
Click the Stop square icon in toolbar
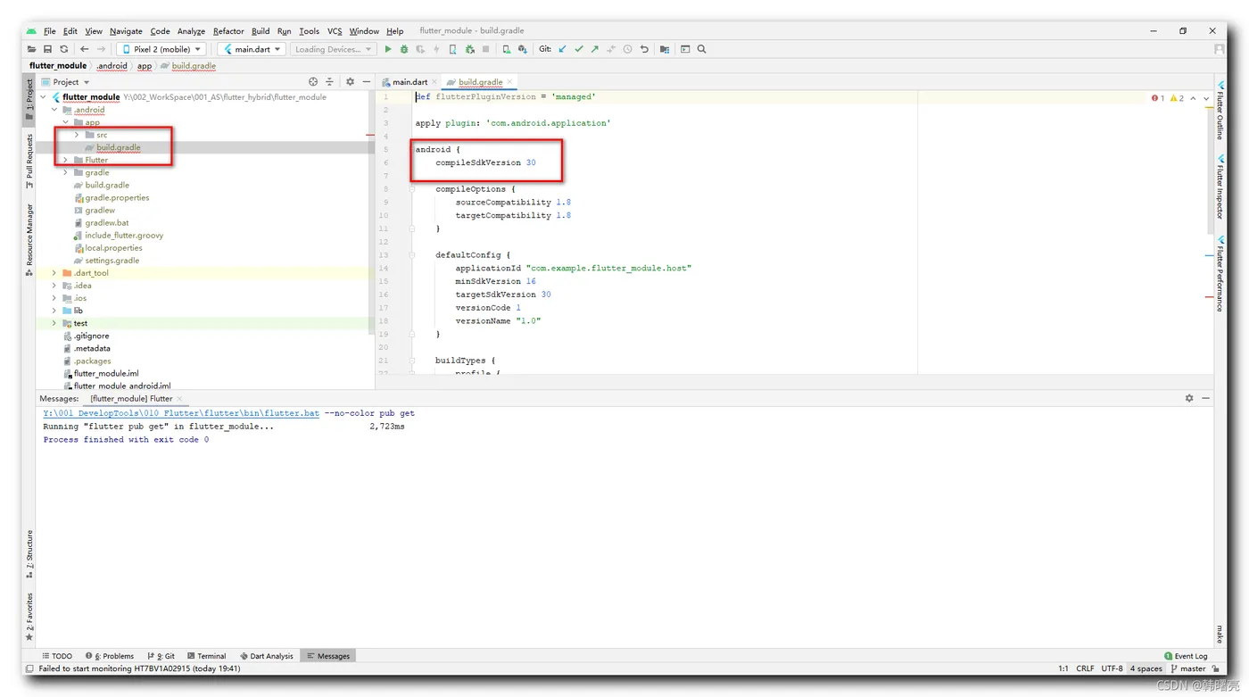[485, 49]
